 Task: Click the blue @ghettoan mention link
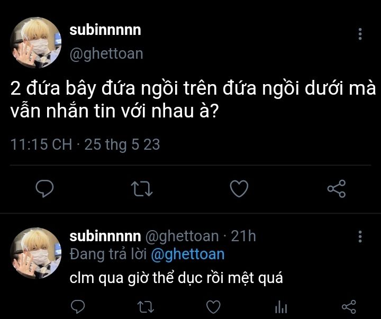pos(187,254)
